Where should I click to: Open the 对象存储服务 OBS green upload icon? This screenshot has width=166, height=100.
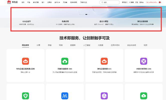(x=65, y=61)
